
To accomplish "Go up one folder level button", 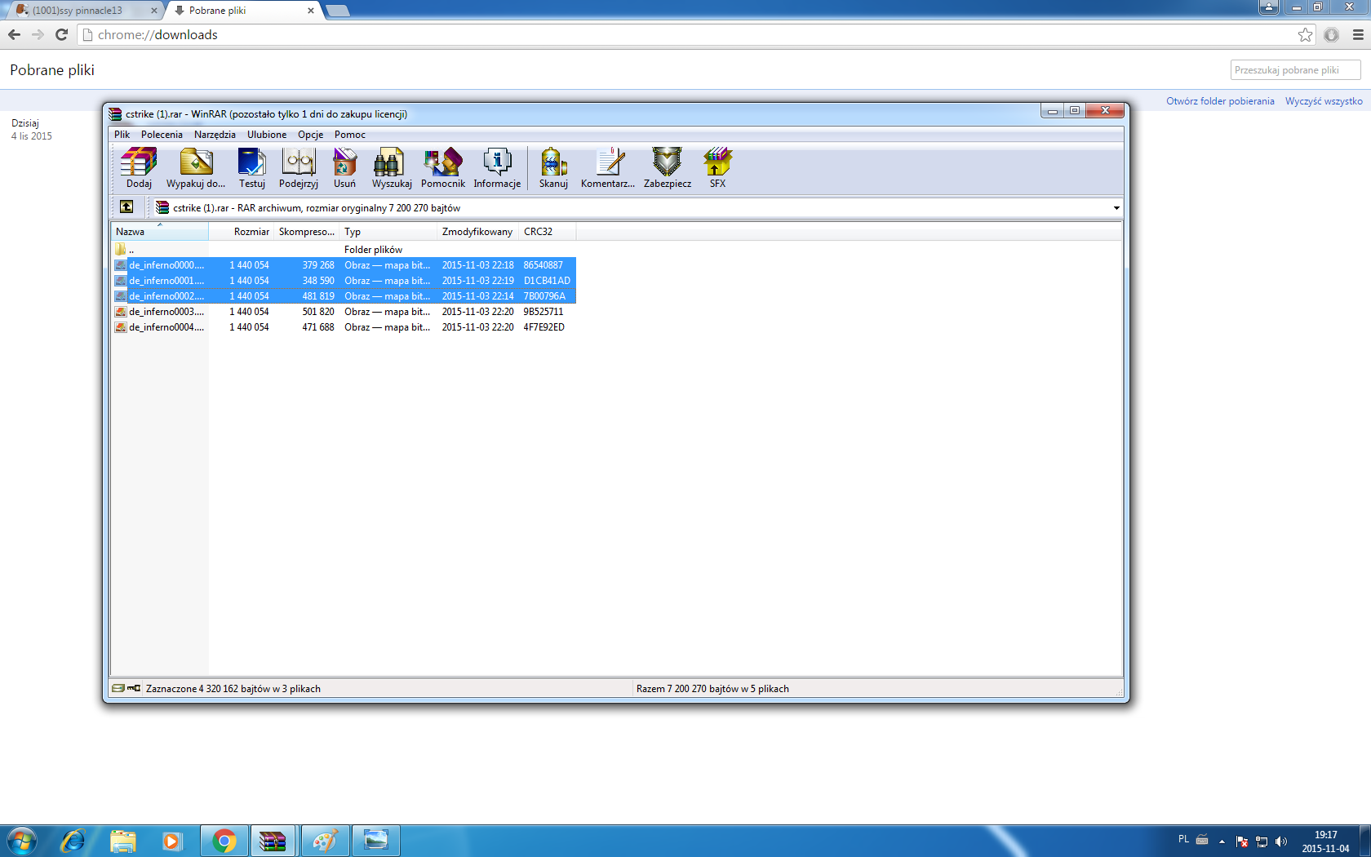I will tap(126, 207).
